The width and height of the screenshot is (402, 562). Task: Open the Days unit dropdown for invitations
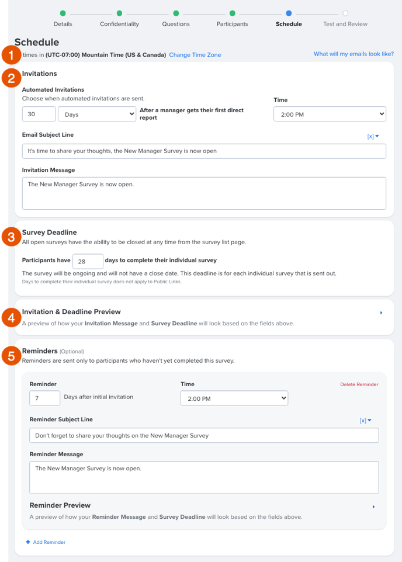97,115
